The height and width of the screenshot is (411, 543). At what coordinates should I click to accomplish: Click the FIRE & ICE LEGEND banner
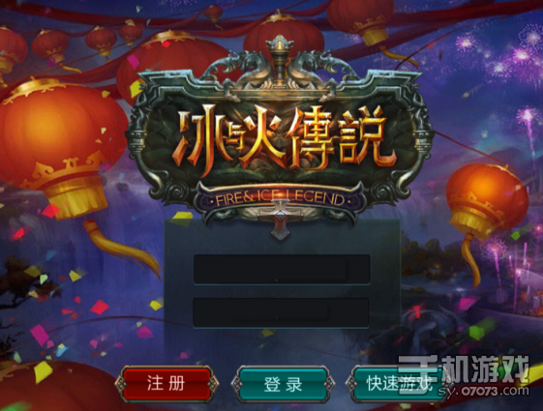(281, 199)
